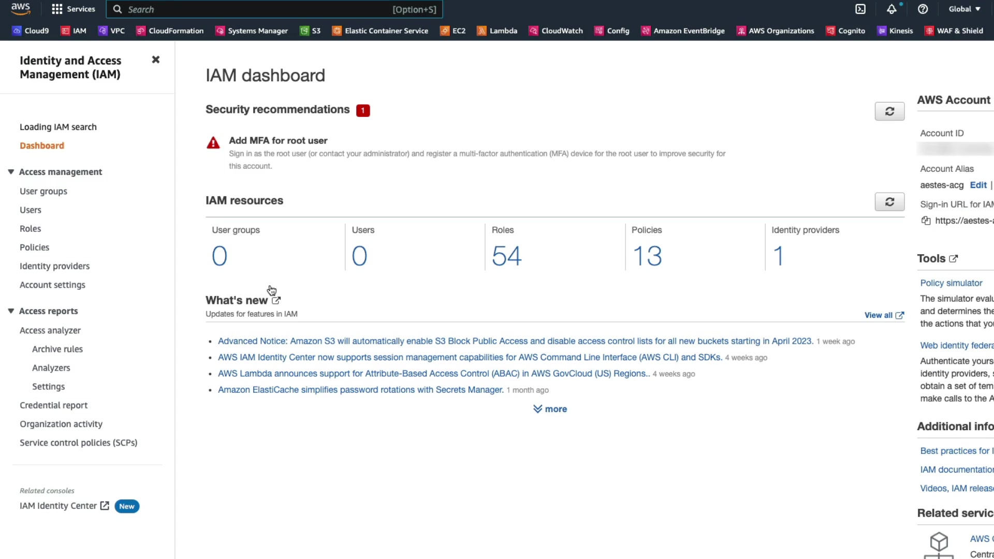Close the IAM navigation panel
The width and height of the screenshot is (994, 559).
pos(155,60)
